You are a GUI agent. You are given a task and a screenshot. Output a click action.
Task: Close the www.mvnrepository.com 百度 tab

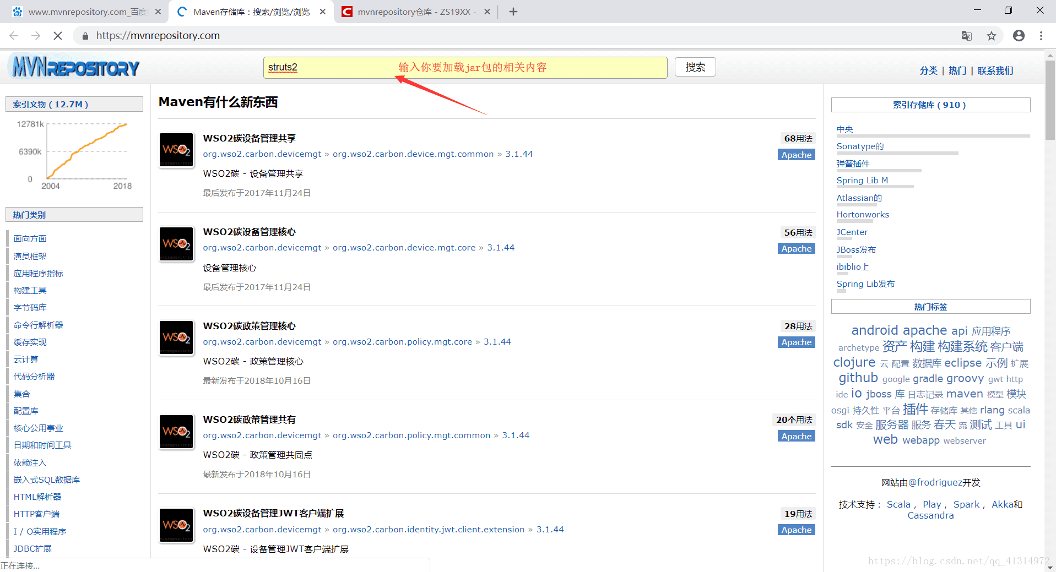[158, 12]
